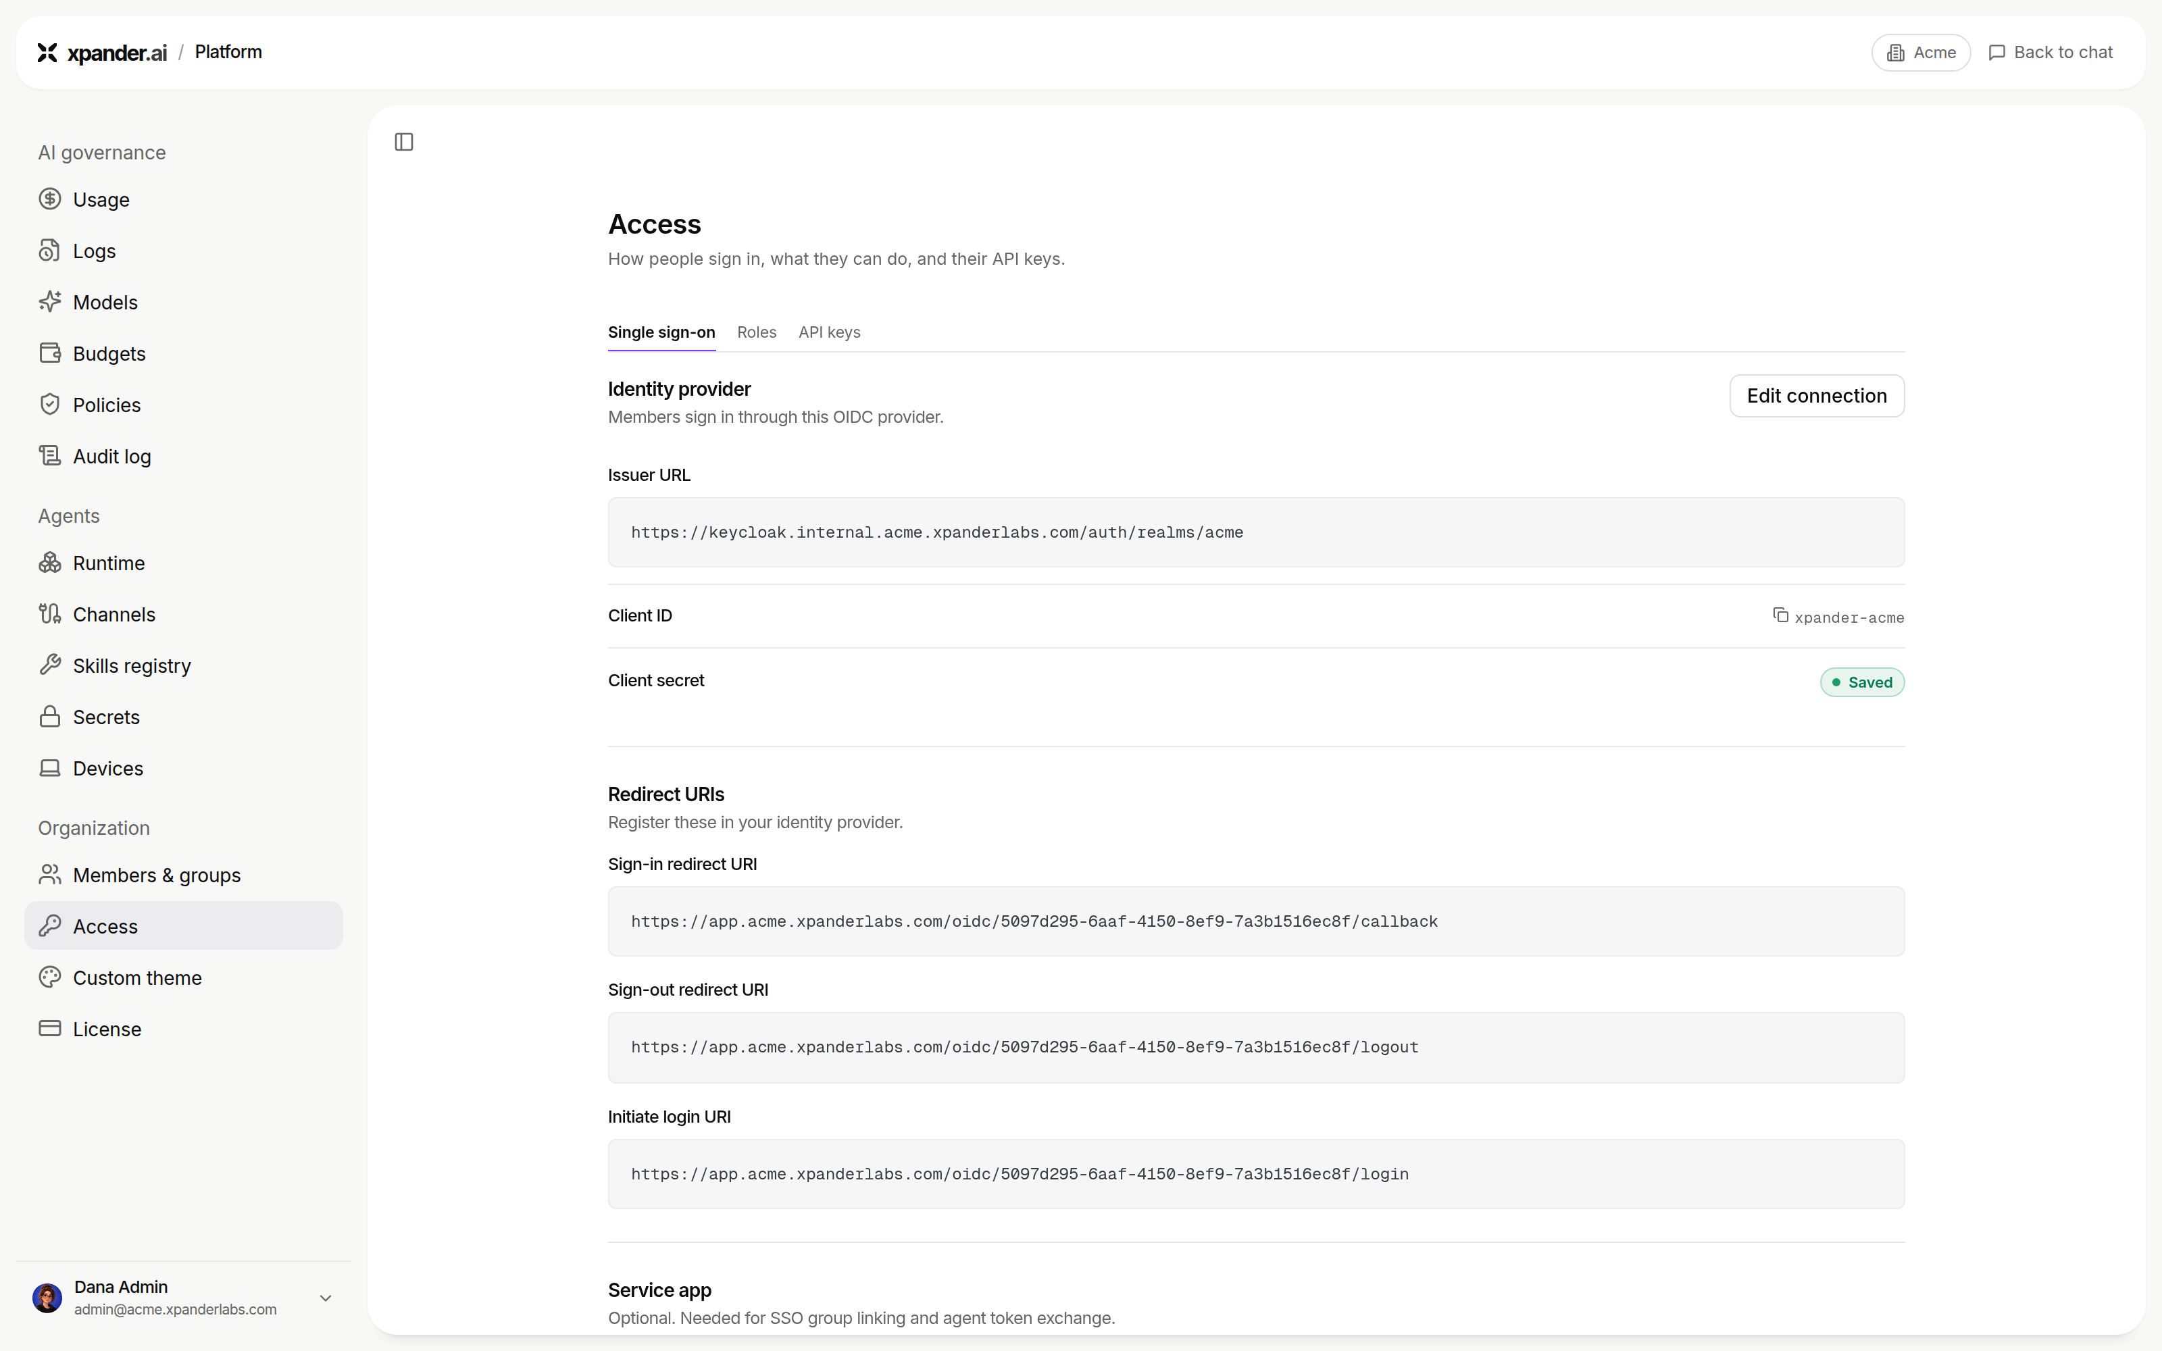
Task: Click the Identity provider heading
Action: (x=679, y=388)
